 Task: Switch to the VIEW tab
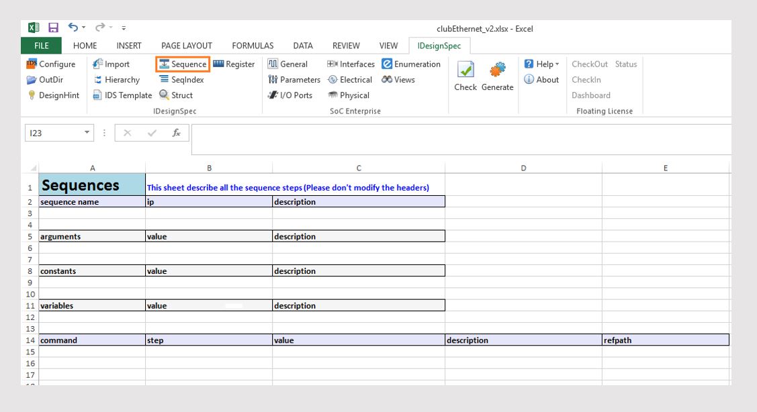tap(389, 46)
